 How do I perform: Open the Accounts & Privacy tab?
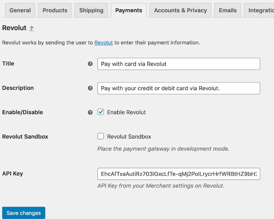(x=180, y=10)
